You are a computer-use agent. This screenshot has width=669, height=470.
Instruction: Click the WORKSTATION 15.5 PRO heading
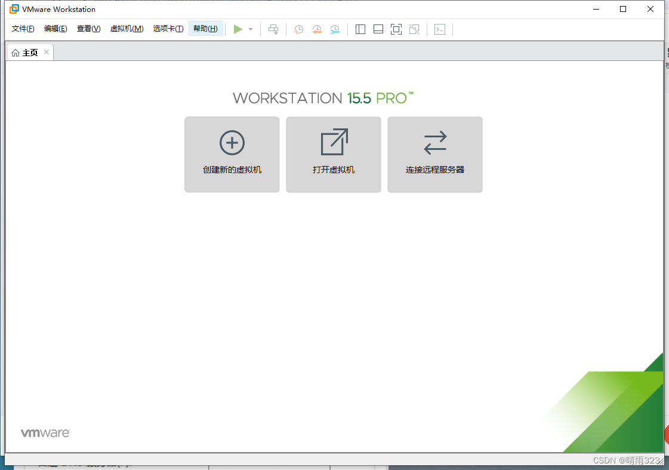(x=323, y=98)
